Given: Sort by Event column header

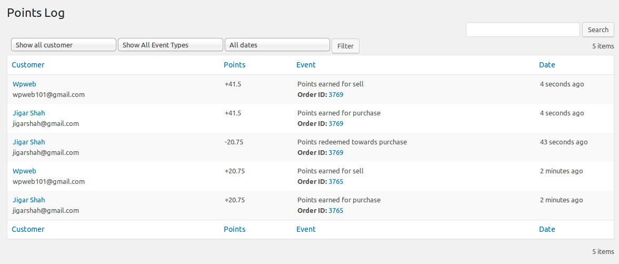Looking at the screenshot, I should pyautogui.click(x=306, y=65).
